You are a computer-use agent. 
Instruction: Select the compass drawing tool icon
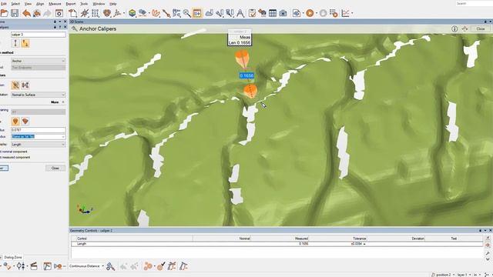[x=240, y=13]
